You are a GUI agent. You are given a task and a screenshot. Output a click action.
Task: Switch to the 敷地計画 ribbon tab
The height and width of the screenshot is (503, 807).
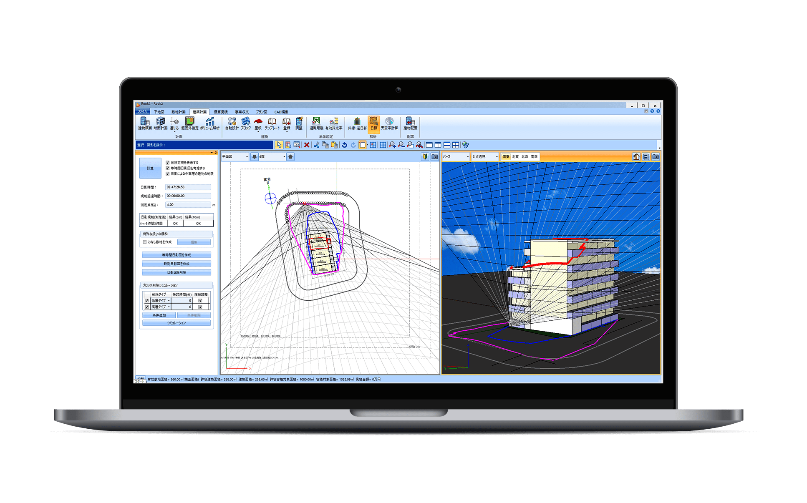click(178, 112)
